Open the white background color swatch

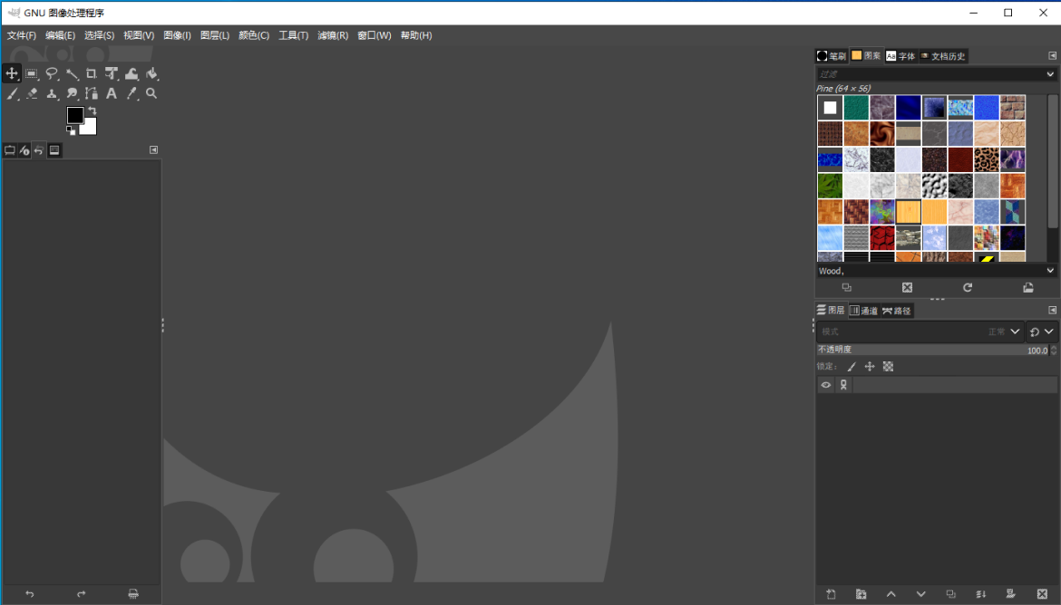[x=91, y=129]
